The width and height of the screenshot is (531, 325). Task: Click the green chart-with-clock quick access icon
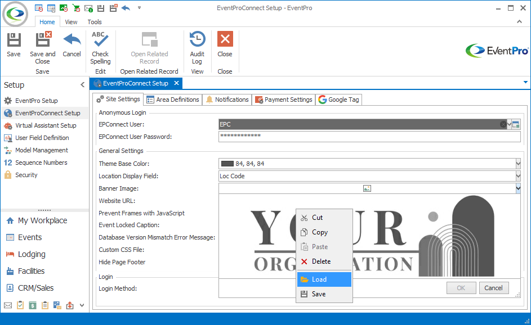pyautogui.click(x=64, y=8)
